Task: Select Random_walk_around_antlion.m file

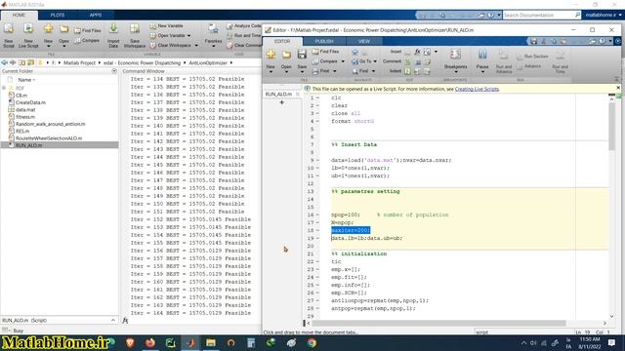Action: click(x=50, y=124)
